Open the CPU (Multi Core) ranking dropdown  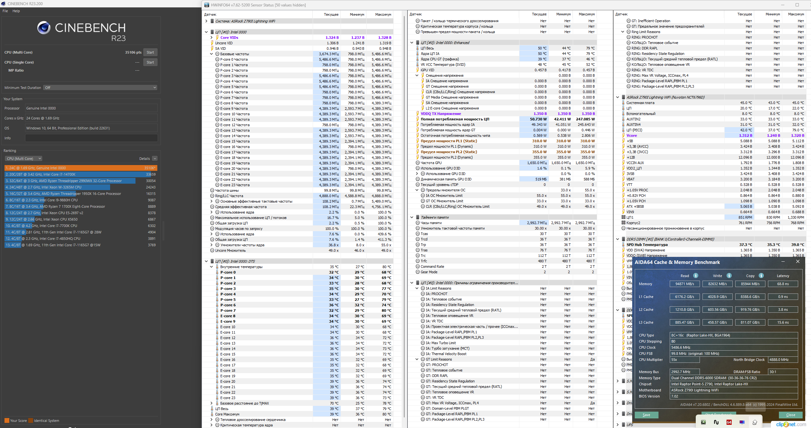click(x=24, y=159)
